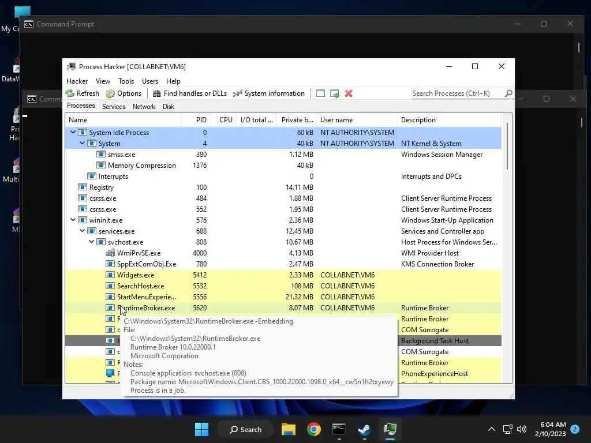591x443 pixels.
Task: Click the PhoneExperienceHost process icon
Action: tap(110, 373)
